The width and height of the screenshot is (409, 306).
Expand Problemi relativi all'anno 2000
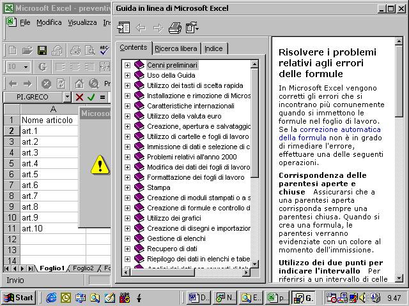[127, 157]
